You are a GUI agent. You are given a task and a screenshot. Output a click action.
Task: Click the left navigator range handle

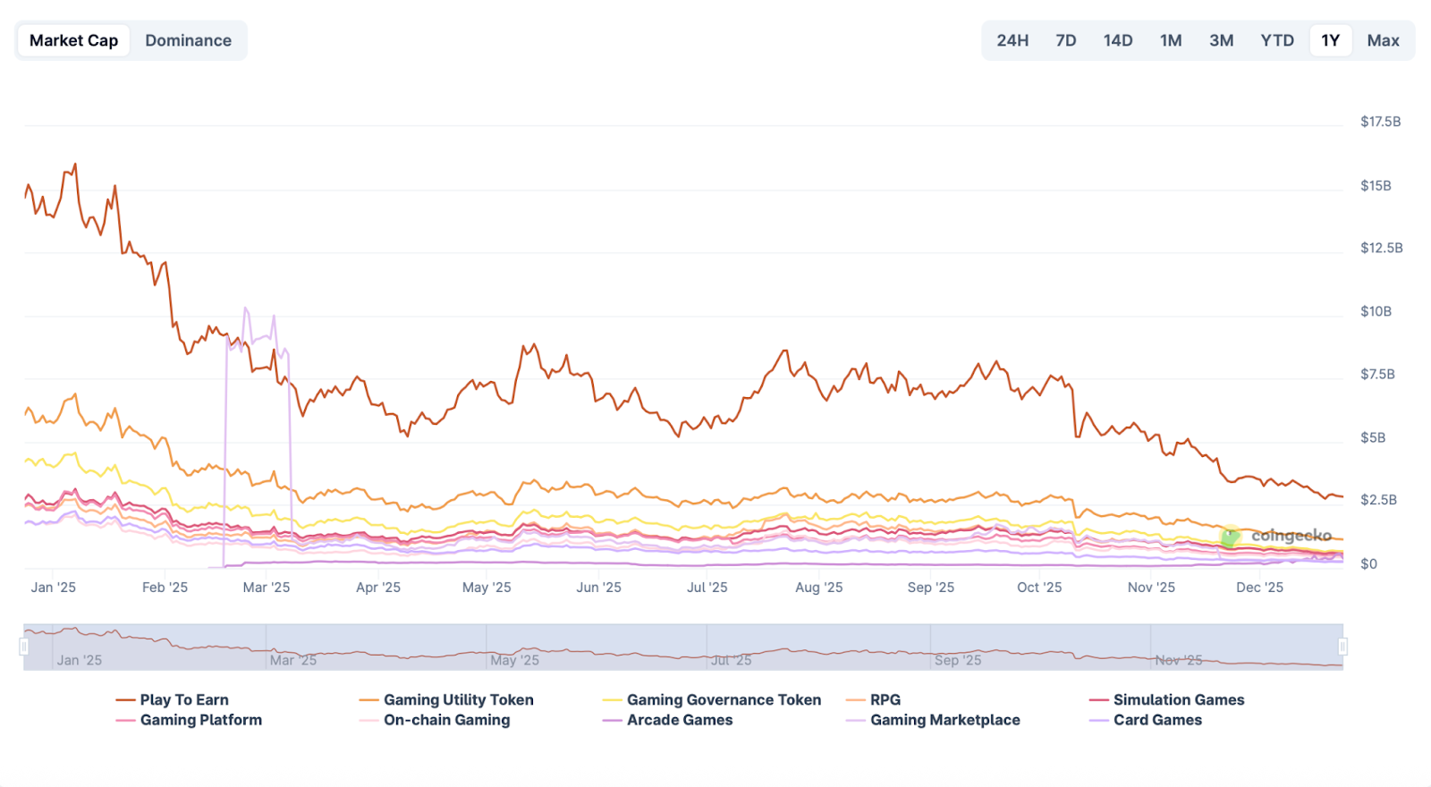24,647
